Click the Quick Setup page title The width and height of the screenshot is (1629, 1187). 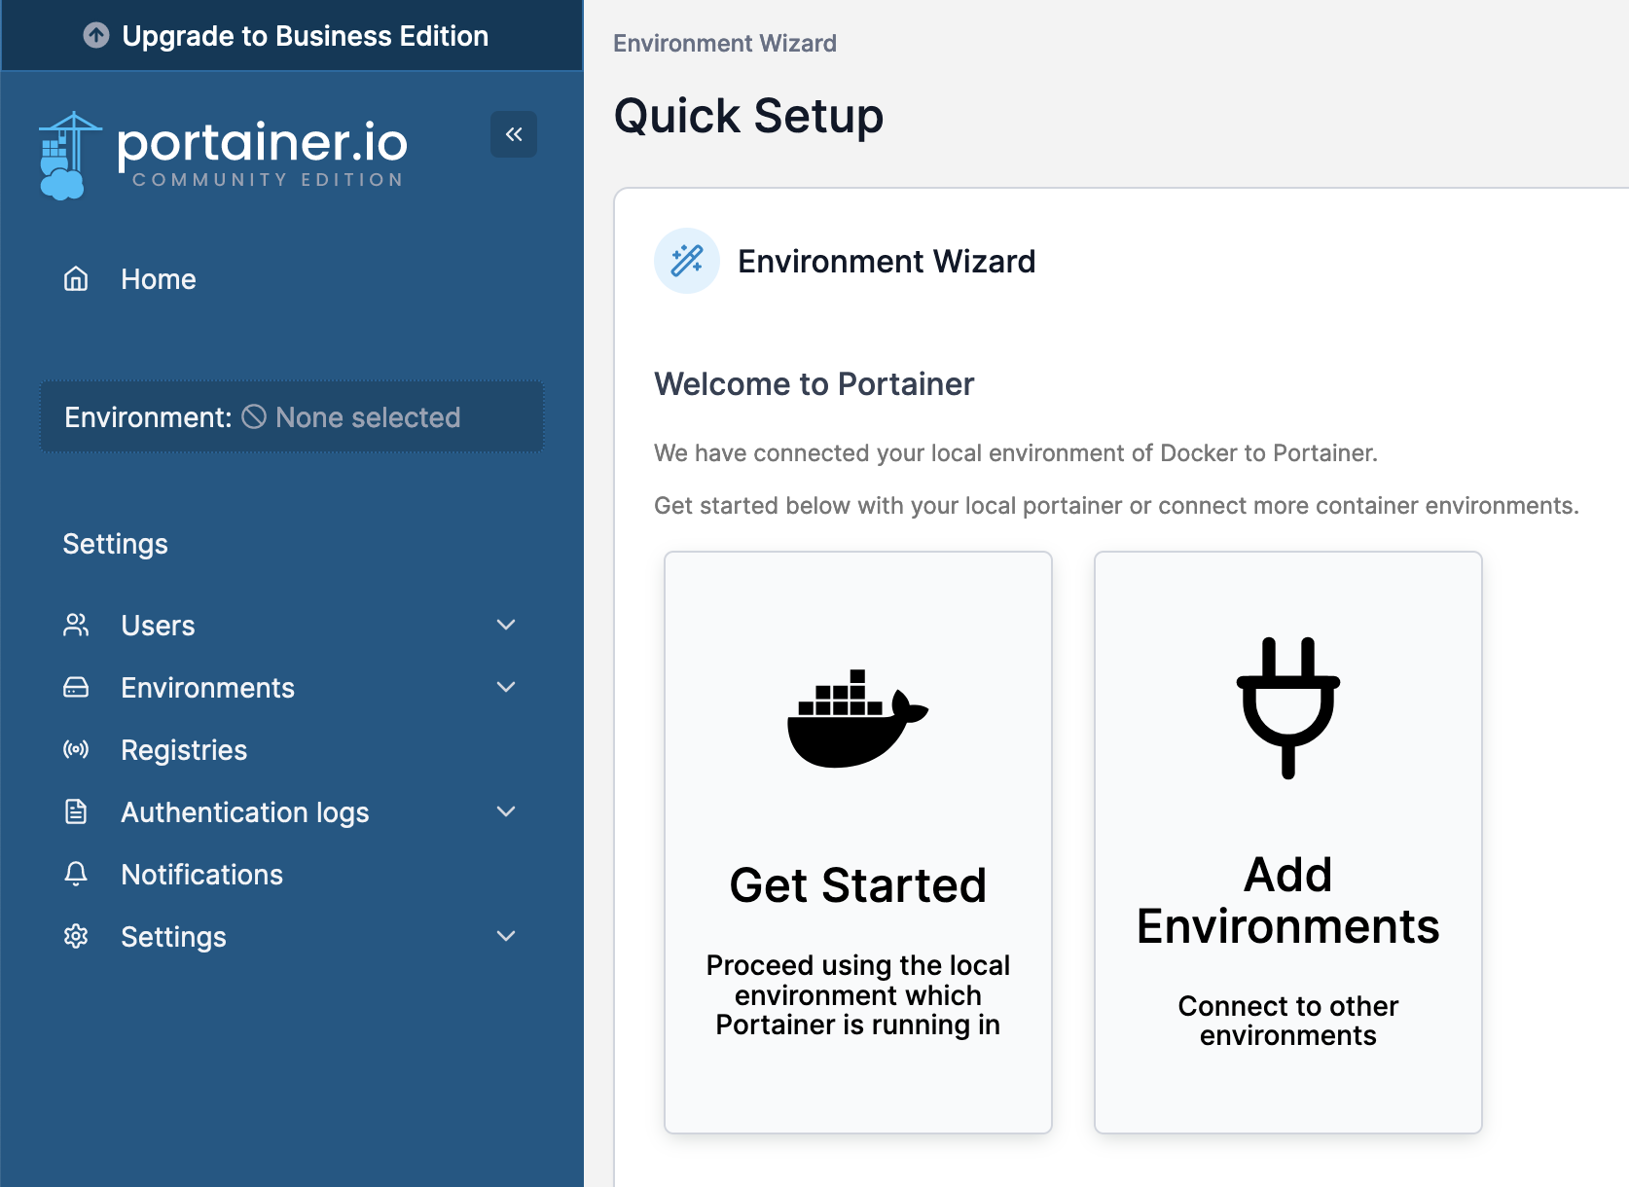tap(748, 116)
